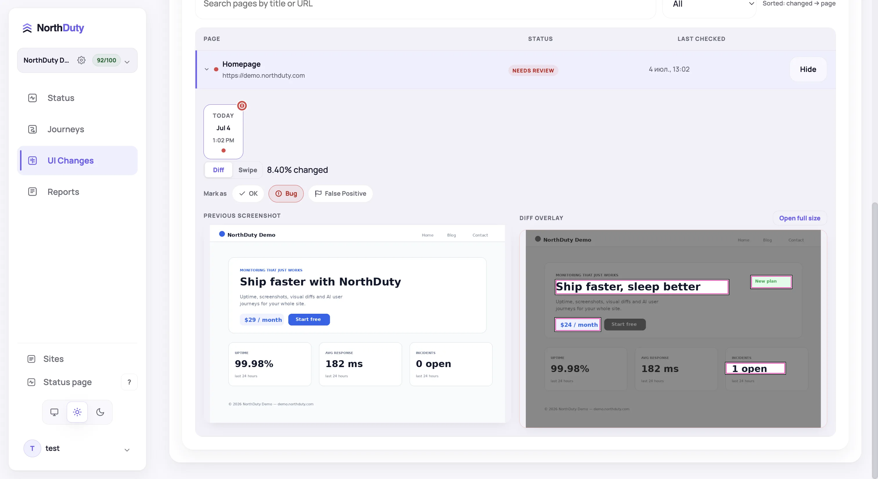Switch to dark theme moon icon

[100, 412]
